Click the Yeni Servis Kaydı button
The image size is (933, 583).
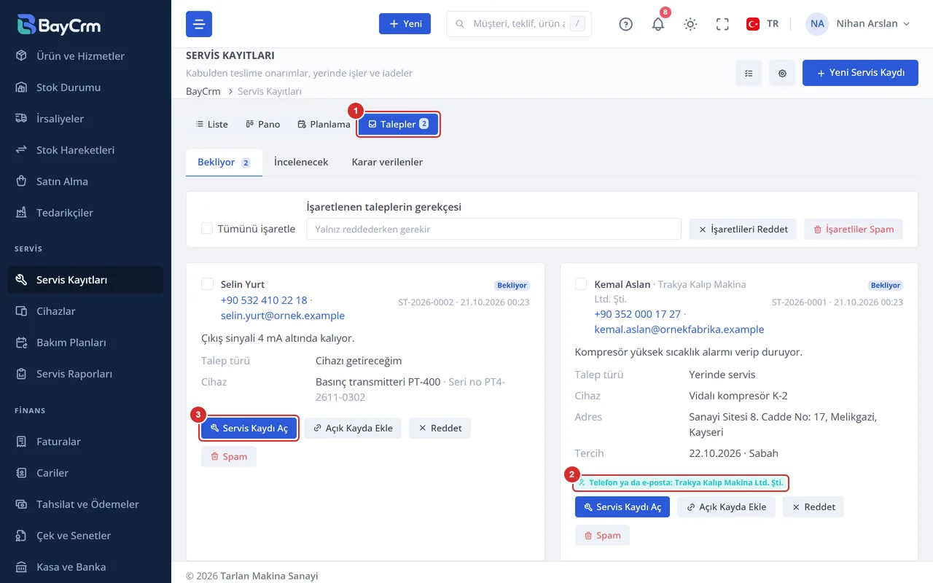(x=860, y=73)
